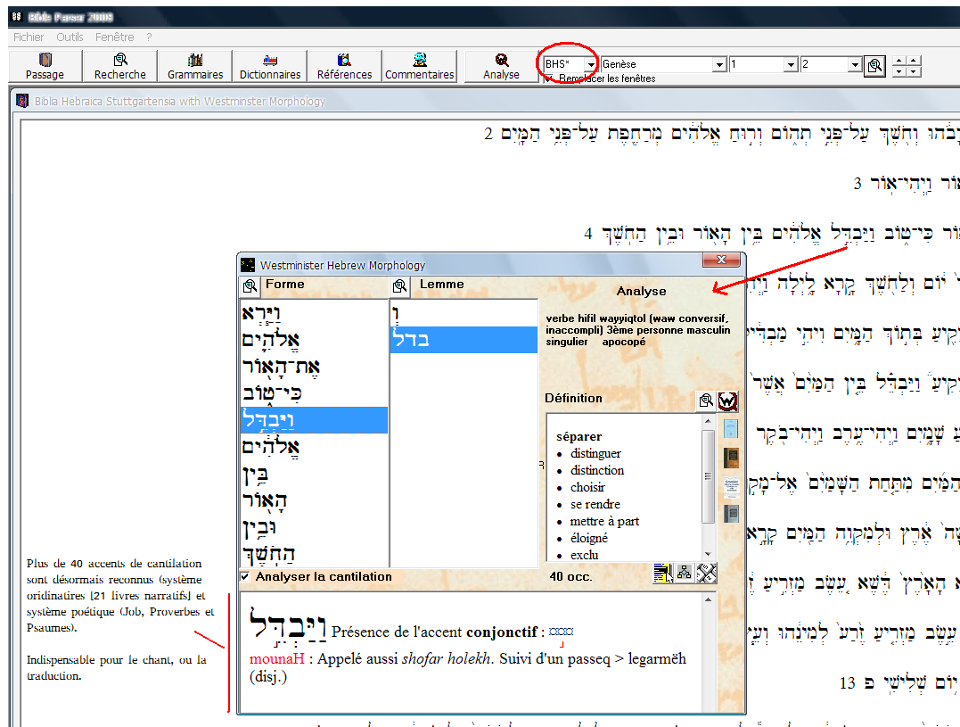The width and height of the screenshot is (960, 727).
Task: Open the Fenêtre menu
Action: [114, 37]
